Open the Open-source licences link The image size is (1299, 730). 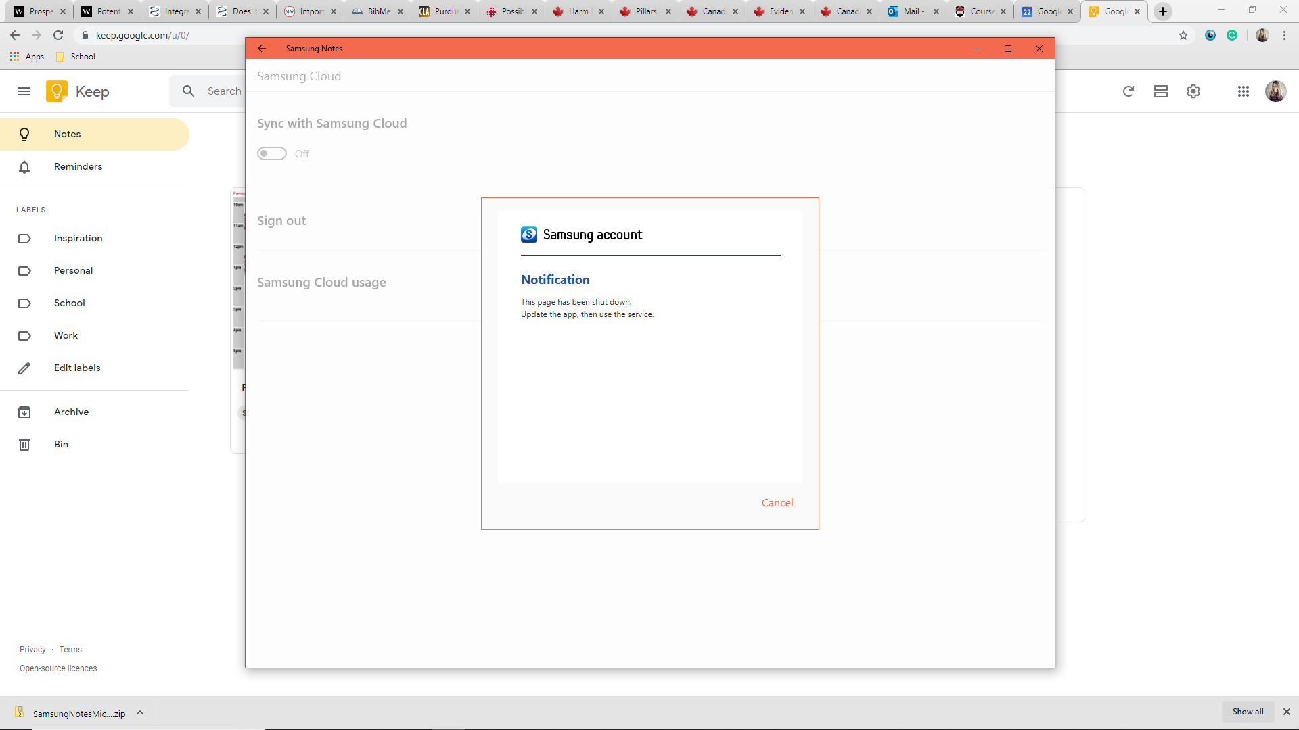tap(58, 668)
